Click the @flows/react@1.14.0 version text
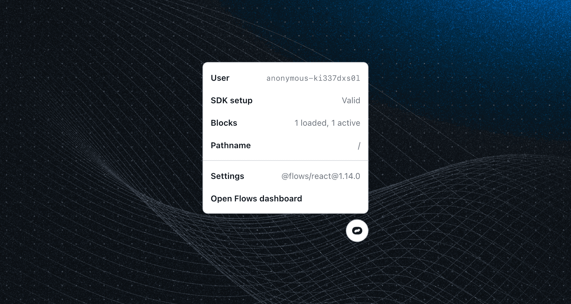 point(321,176)
